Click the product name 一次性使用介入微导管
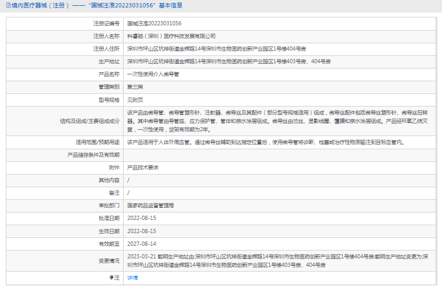This screenshot has height=289, width=442. point(153,74)
